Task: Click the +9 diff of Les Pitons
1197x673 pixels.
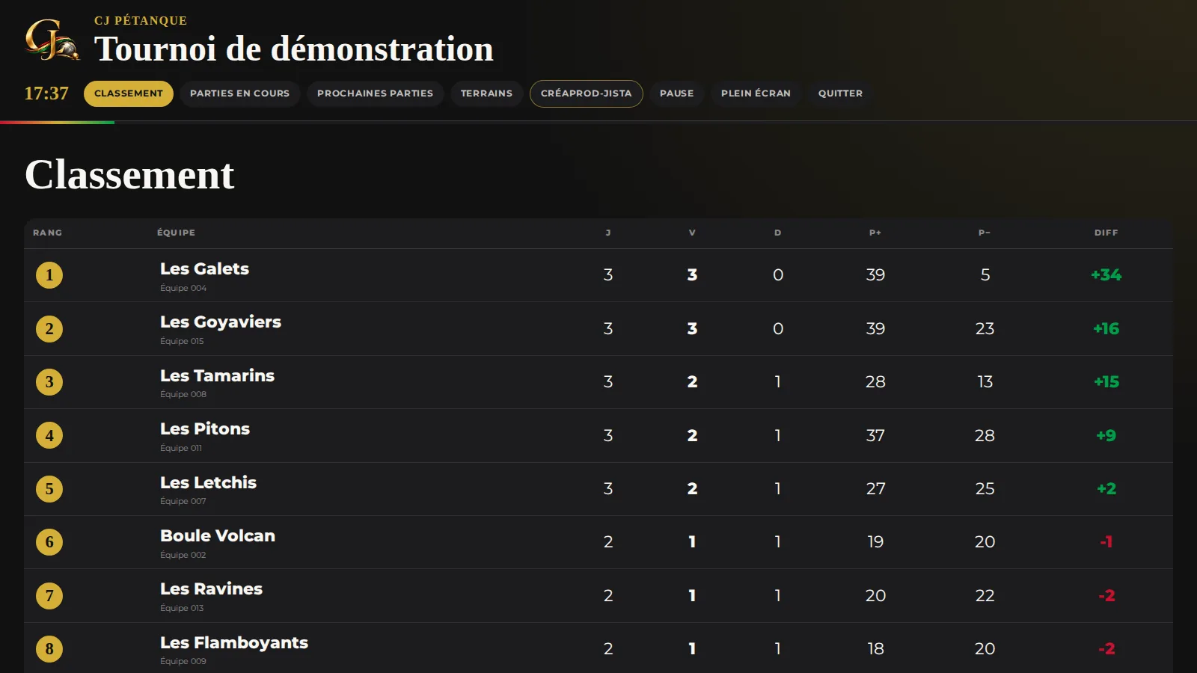Action: [1106, 435]
